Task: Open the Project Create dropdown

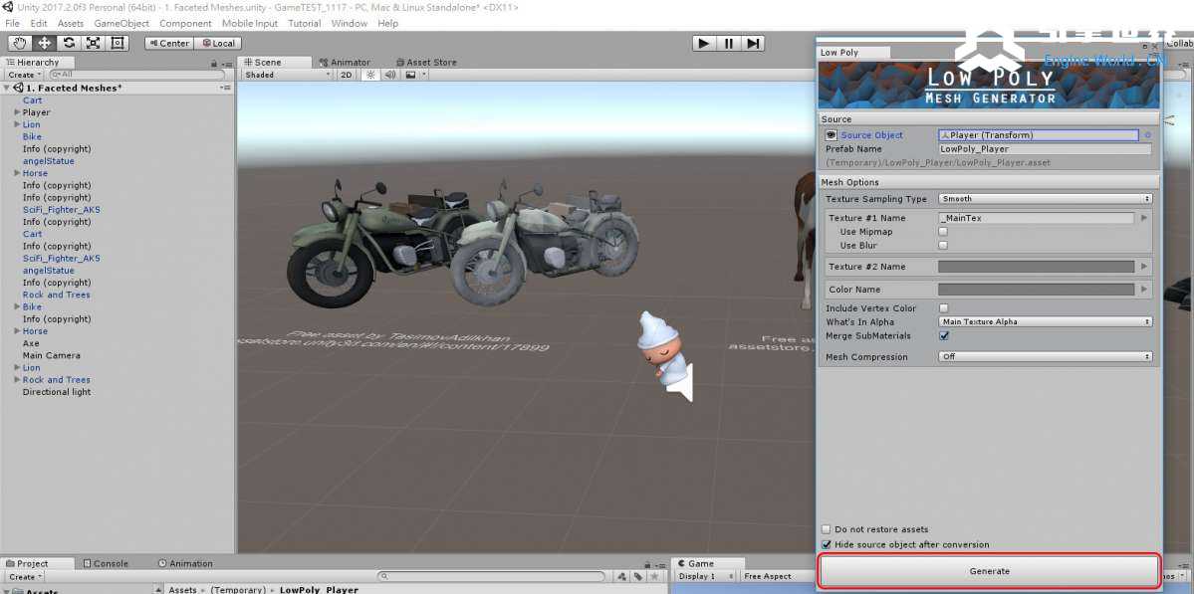Action: 24,577
